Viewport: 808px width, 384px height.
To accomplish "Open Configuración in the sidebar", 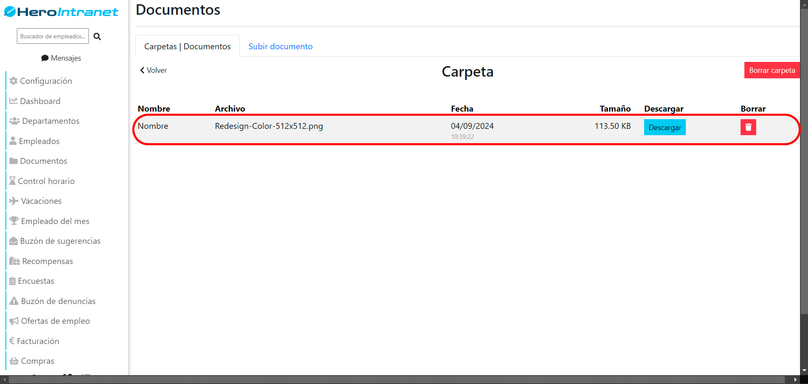I will tap(46, 81).
